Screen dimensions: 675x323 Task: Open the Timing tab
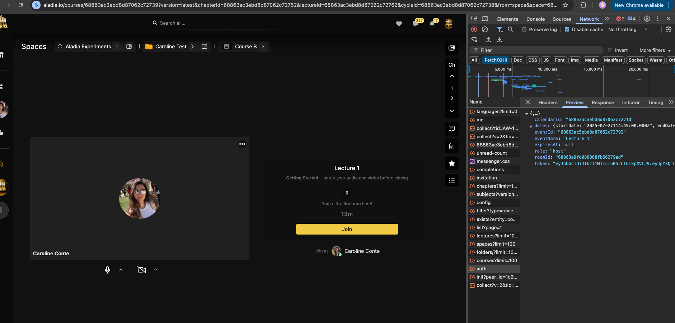pos(655,102)
